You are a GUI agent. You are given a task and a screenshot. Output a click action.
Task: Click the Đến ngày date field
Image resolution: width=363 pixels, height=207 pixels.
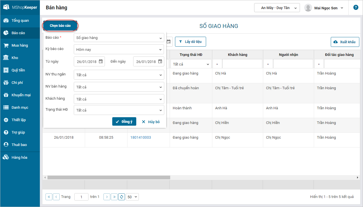(148, 62)
